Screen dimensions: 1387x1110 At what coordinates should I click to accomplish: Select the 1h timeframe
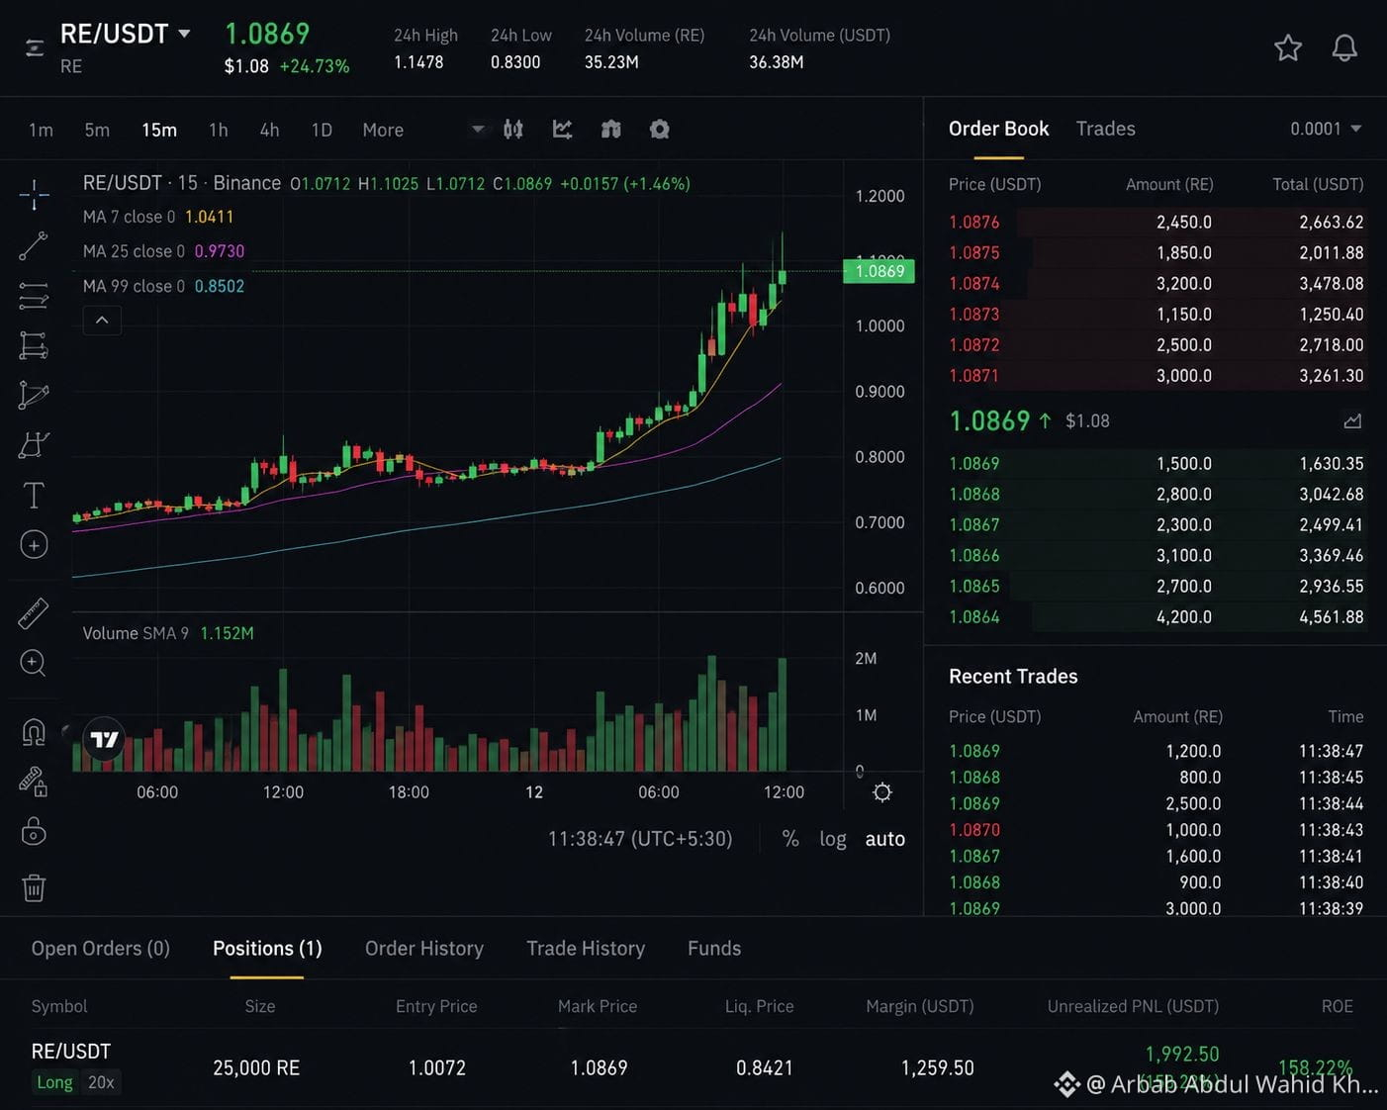pyautogui.click(x=219, y=130)
